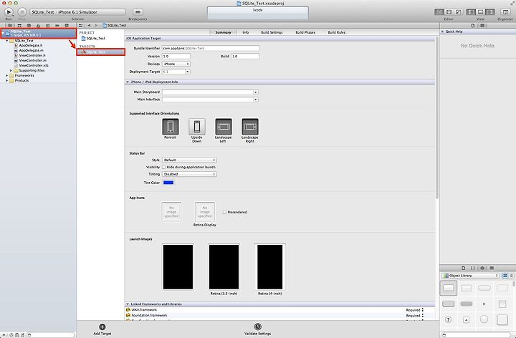Toggle Landscape Right orientation support
516x338 pixels.
250,127
